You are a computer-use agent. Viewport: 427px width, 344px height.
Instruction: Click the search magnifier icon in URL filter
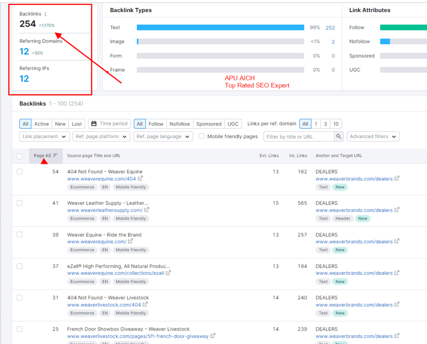(x=339, y=137)
